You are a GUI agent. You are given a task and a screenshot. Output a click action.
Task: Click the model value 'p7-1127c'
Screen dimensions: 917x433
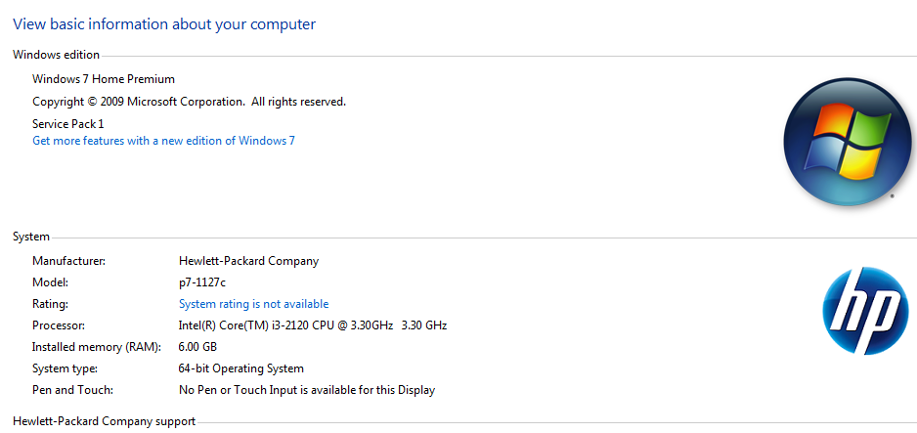click(202, 282)
